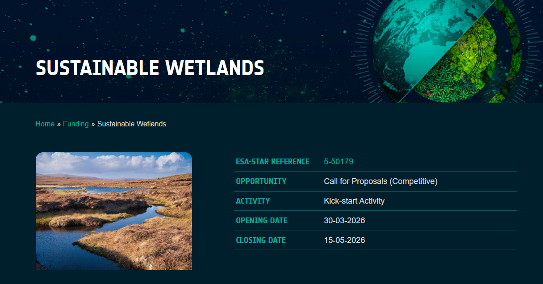Click the Call for Proposals (Competitive) text
Image resolution: width=543 pixels, height=284 pixels.
380,181
